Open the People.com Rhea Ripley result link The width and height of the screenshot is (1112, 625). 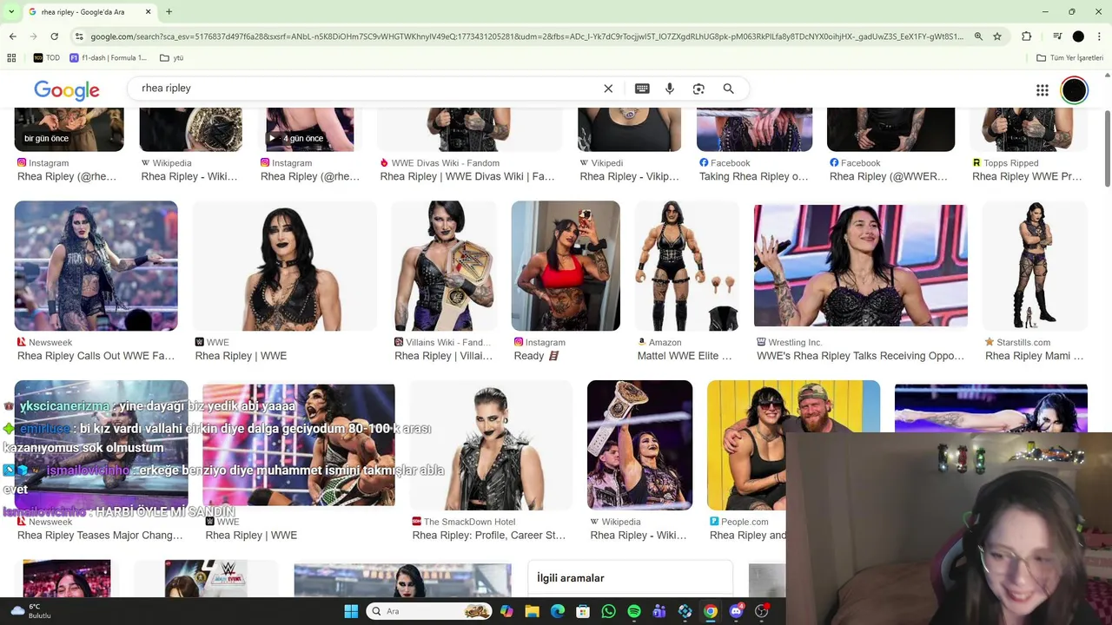tap(747, 536)
